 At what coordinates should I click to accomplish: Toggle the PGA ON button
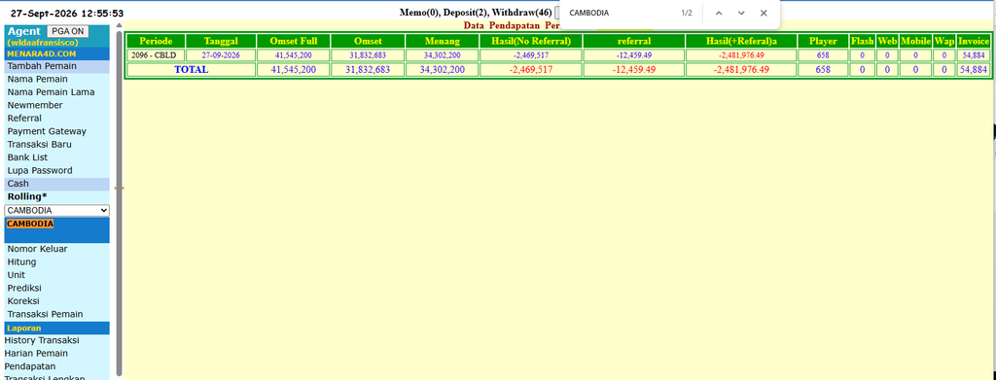pos(68,32)
